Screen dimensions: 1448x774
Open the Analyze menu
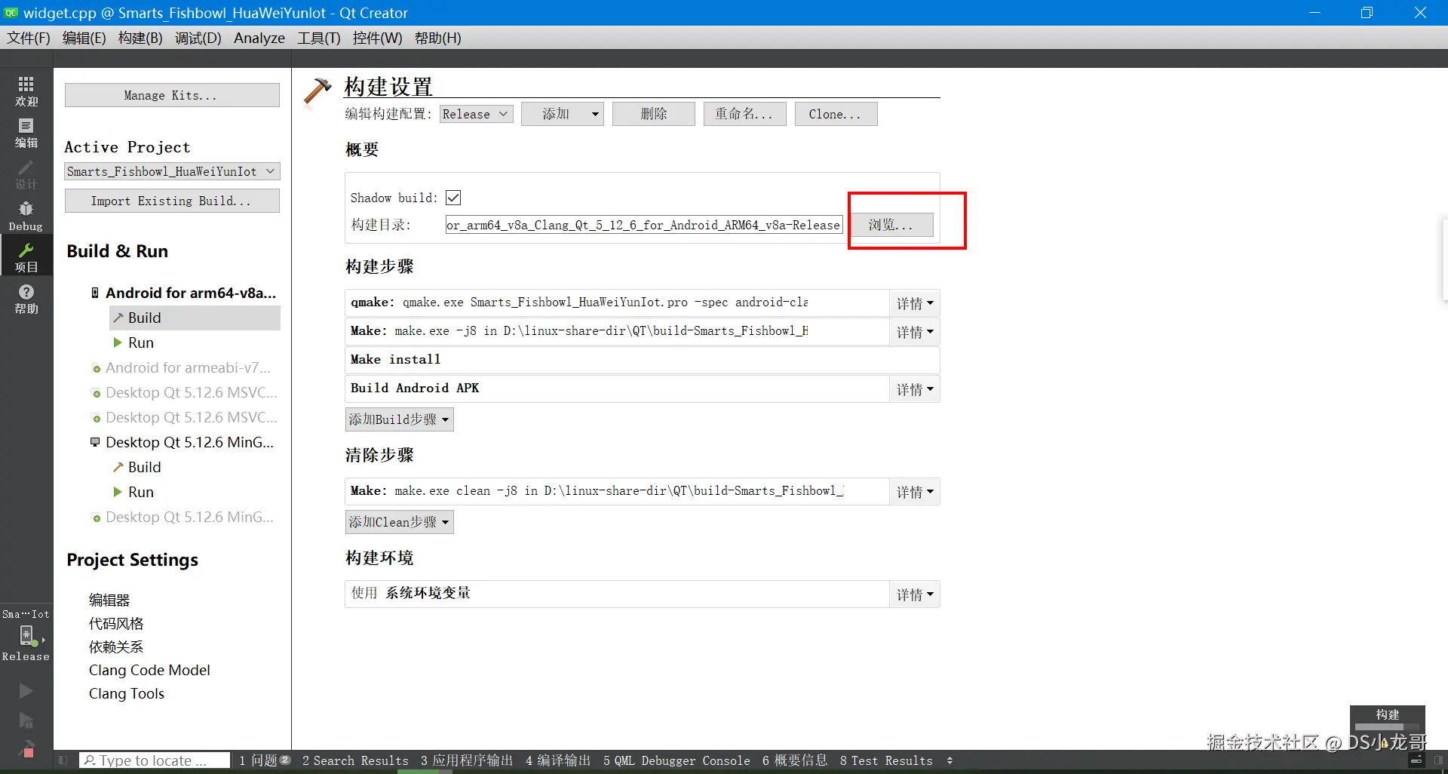(x=259, y=38)
